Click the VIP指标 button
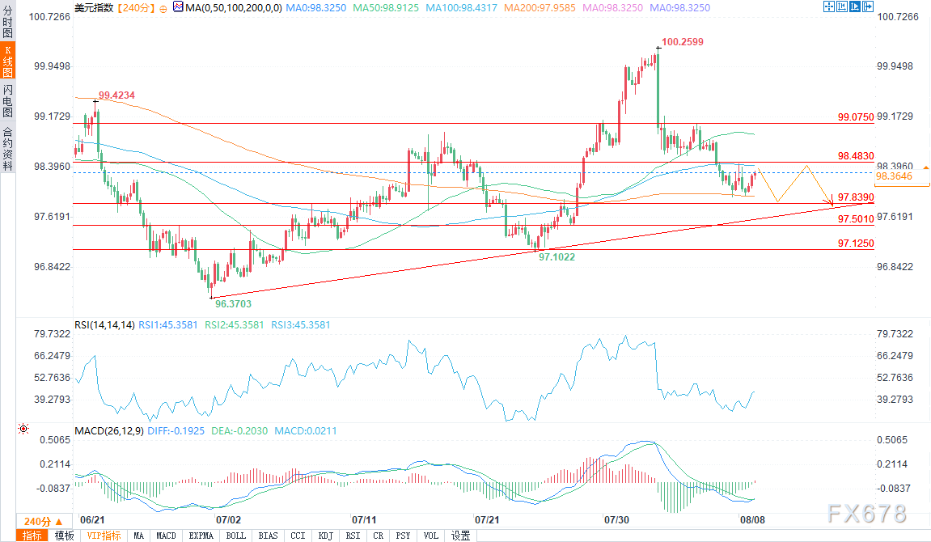This screenshot has height=542, width=931. (104, 536)
